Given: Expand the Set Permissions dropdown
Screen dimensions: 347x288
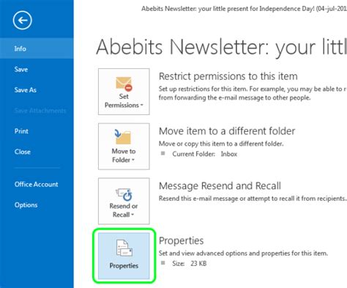Looking at the screenshot, I should pos(141,106).
